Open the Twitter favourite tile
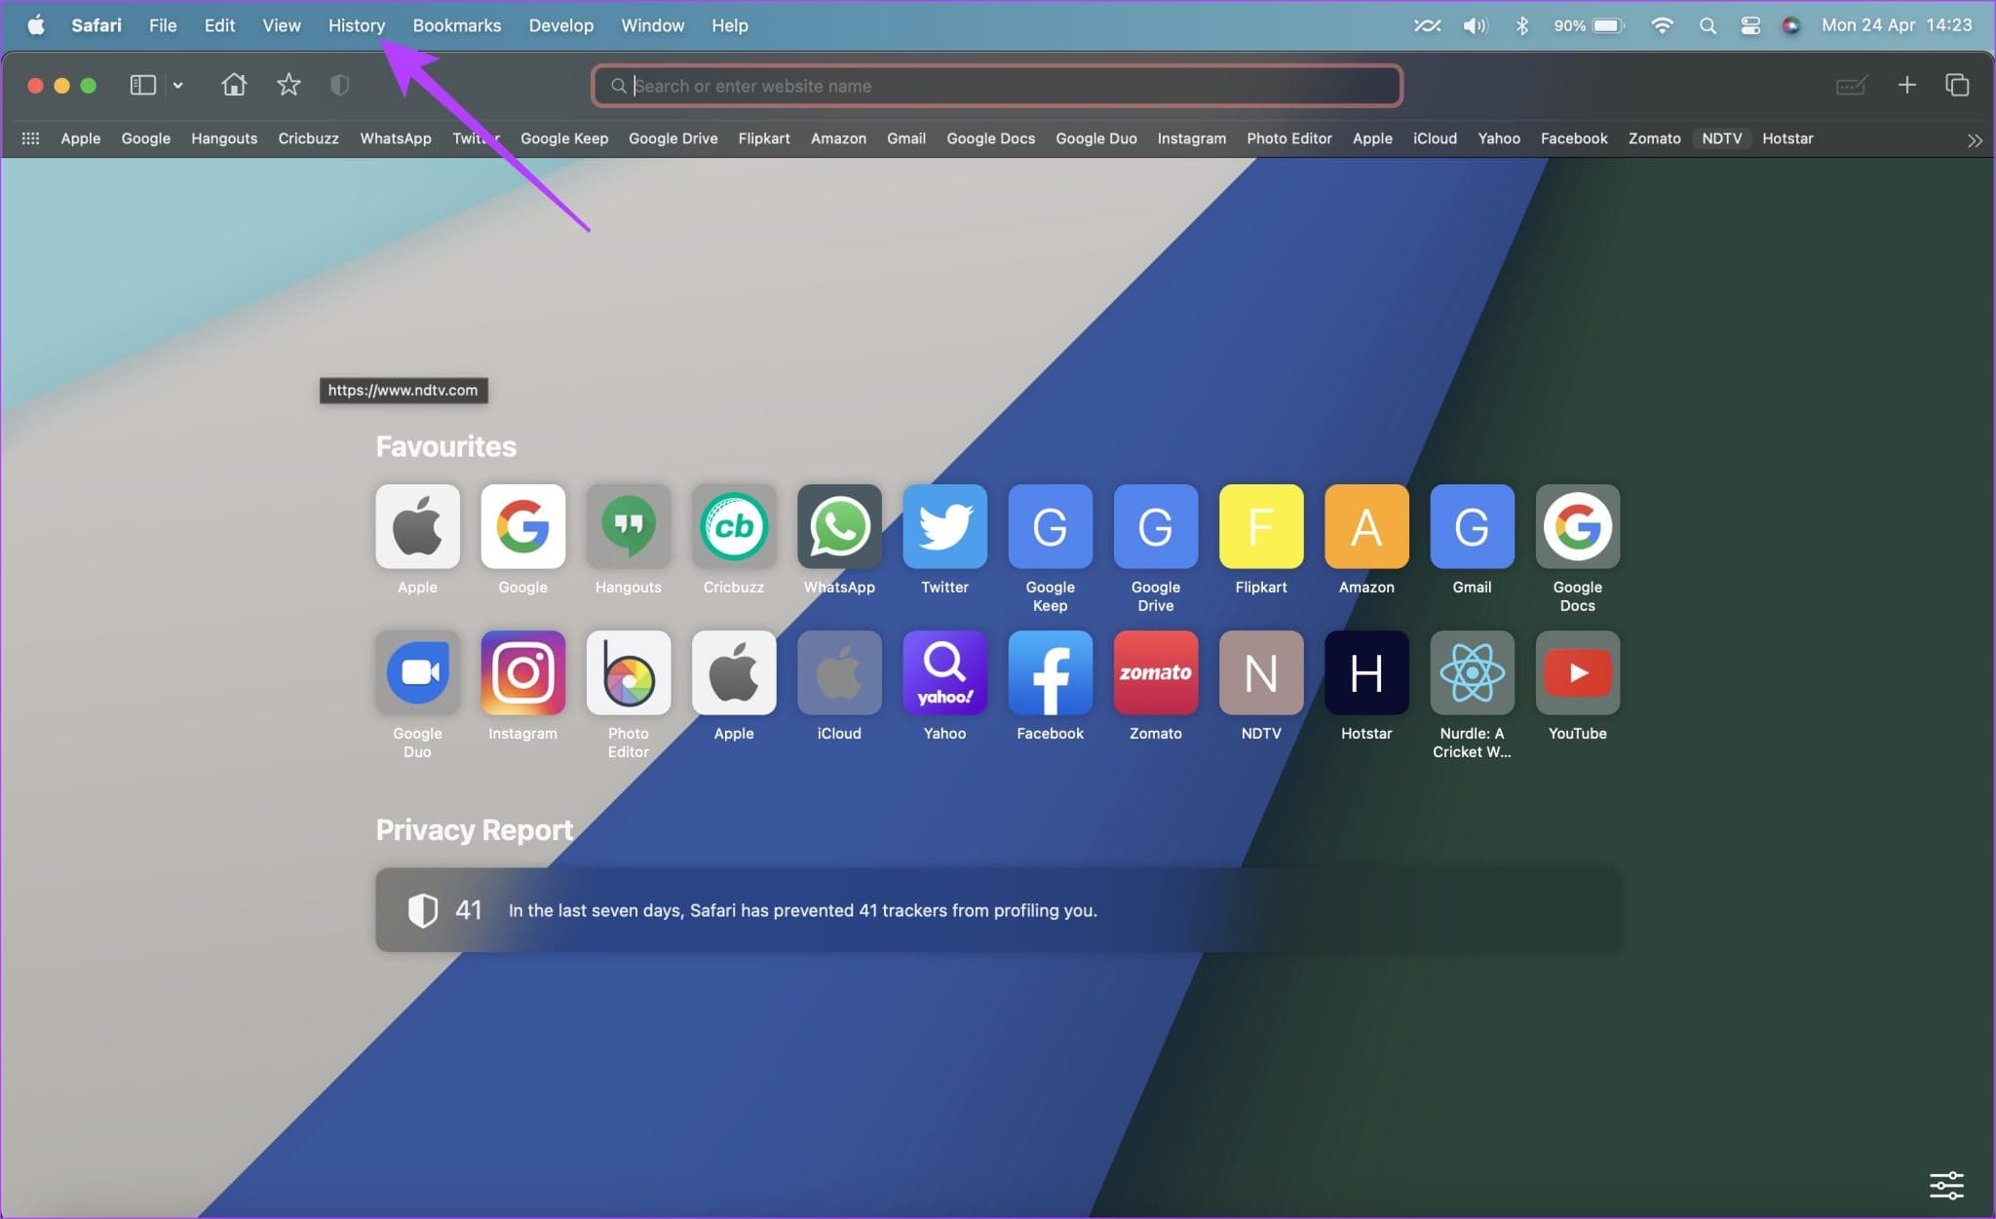The width and height of the screenshot is (1996, 1219). click(x=944, y=526)
